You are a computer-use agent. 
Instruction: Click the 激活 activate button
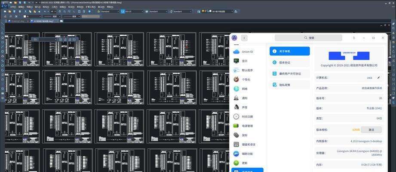point(371,129)
